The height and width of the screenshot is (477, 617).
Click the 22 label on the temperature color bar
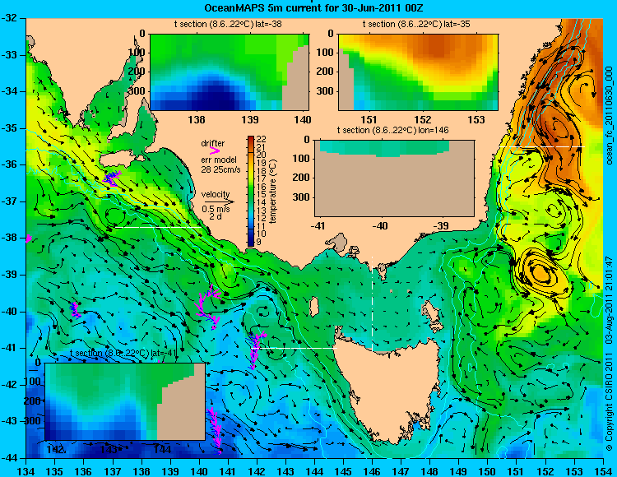(x=262, y=139)
